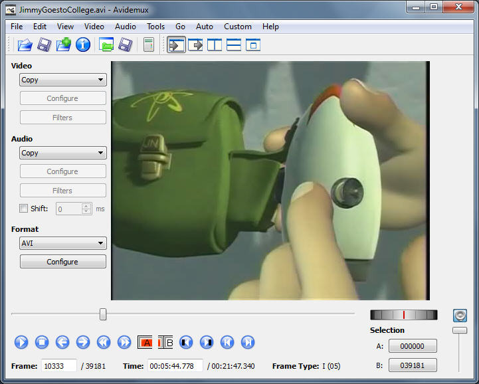Jump to the first frame icon
479x384 pixels.
[227, 342]
